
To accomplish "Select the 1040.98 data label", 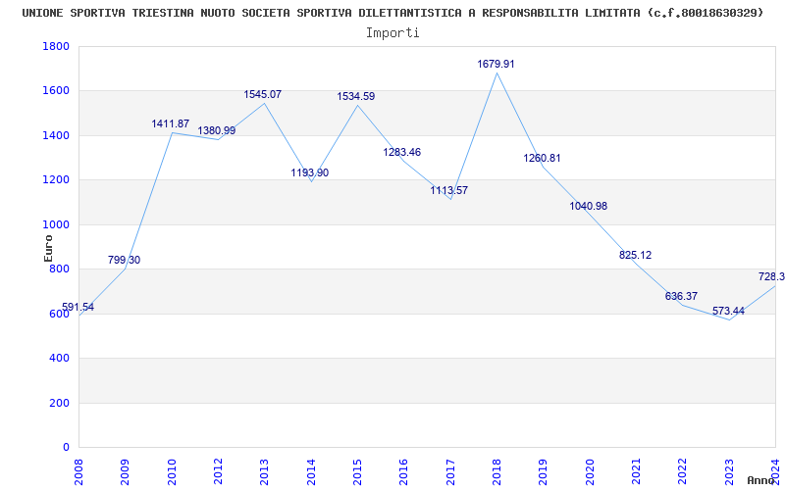I will (x=588, y=206).
